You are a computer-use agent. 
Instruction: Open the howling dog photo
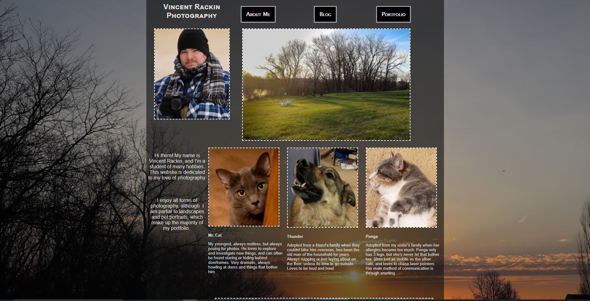pos(322,187)
